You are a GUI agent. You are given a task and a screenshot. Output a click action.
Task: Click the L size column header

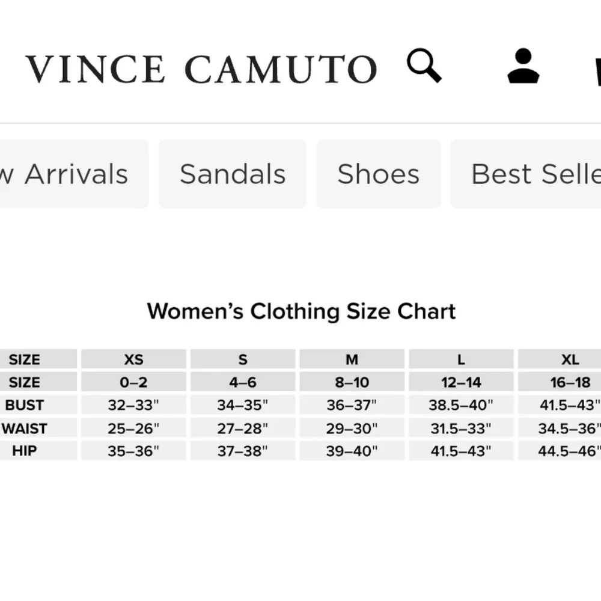(x=460, y=359)
